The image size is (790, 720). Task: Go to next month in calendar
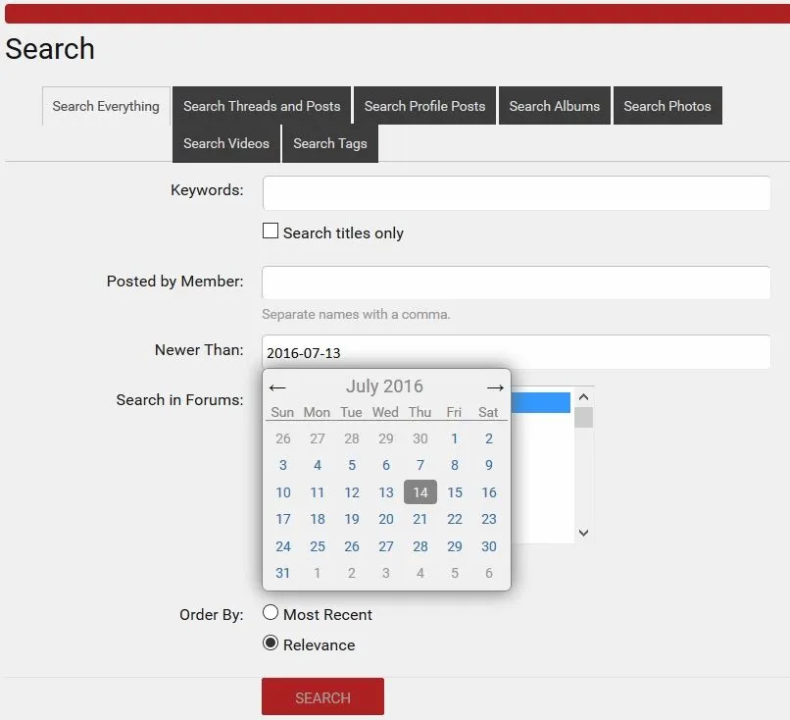495,387
